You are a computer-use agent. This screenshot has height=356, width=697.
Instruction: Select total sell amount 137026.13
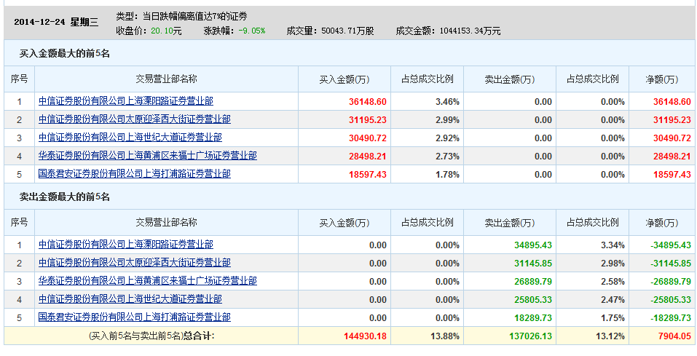(531, 336)
